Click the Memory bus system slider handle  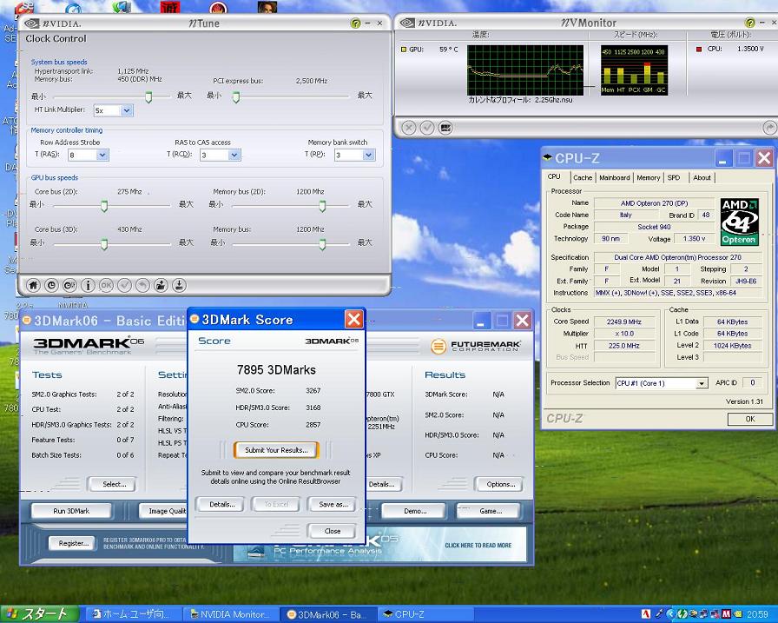pyautogui.click(x=148, y=97)
